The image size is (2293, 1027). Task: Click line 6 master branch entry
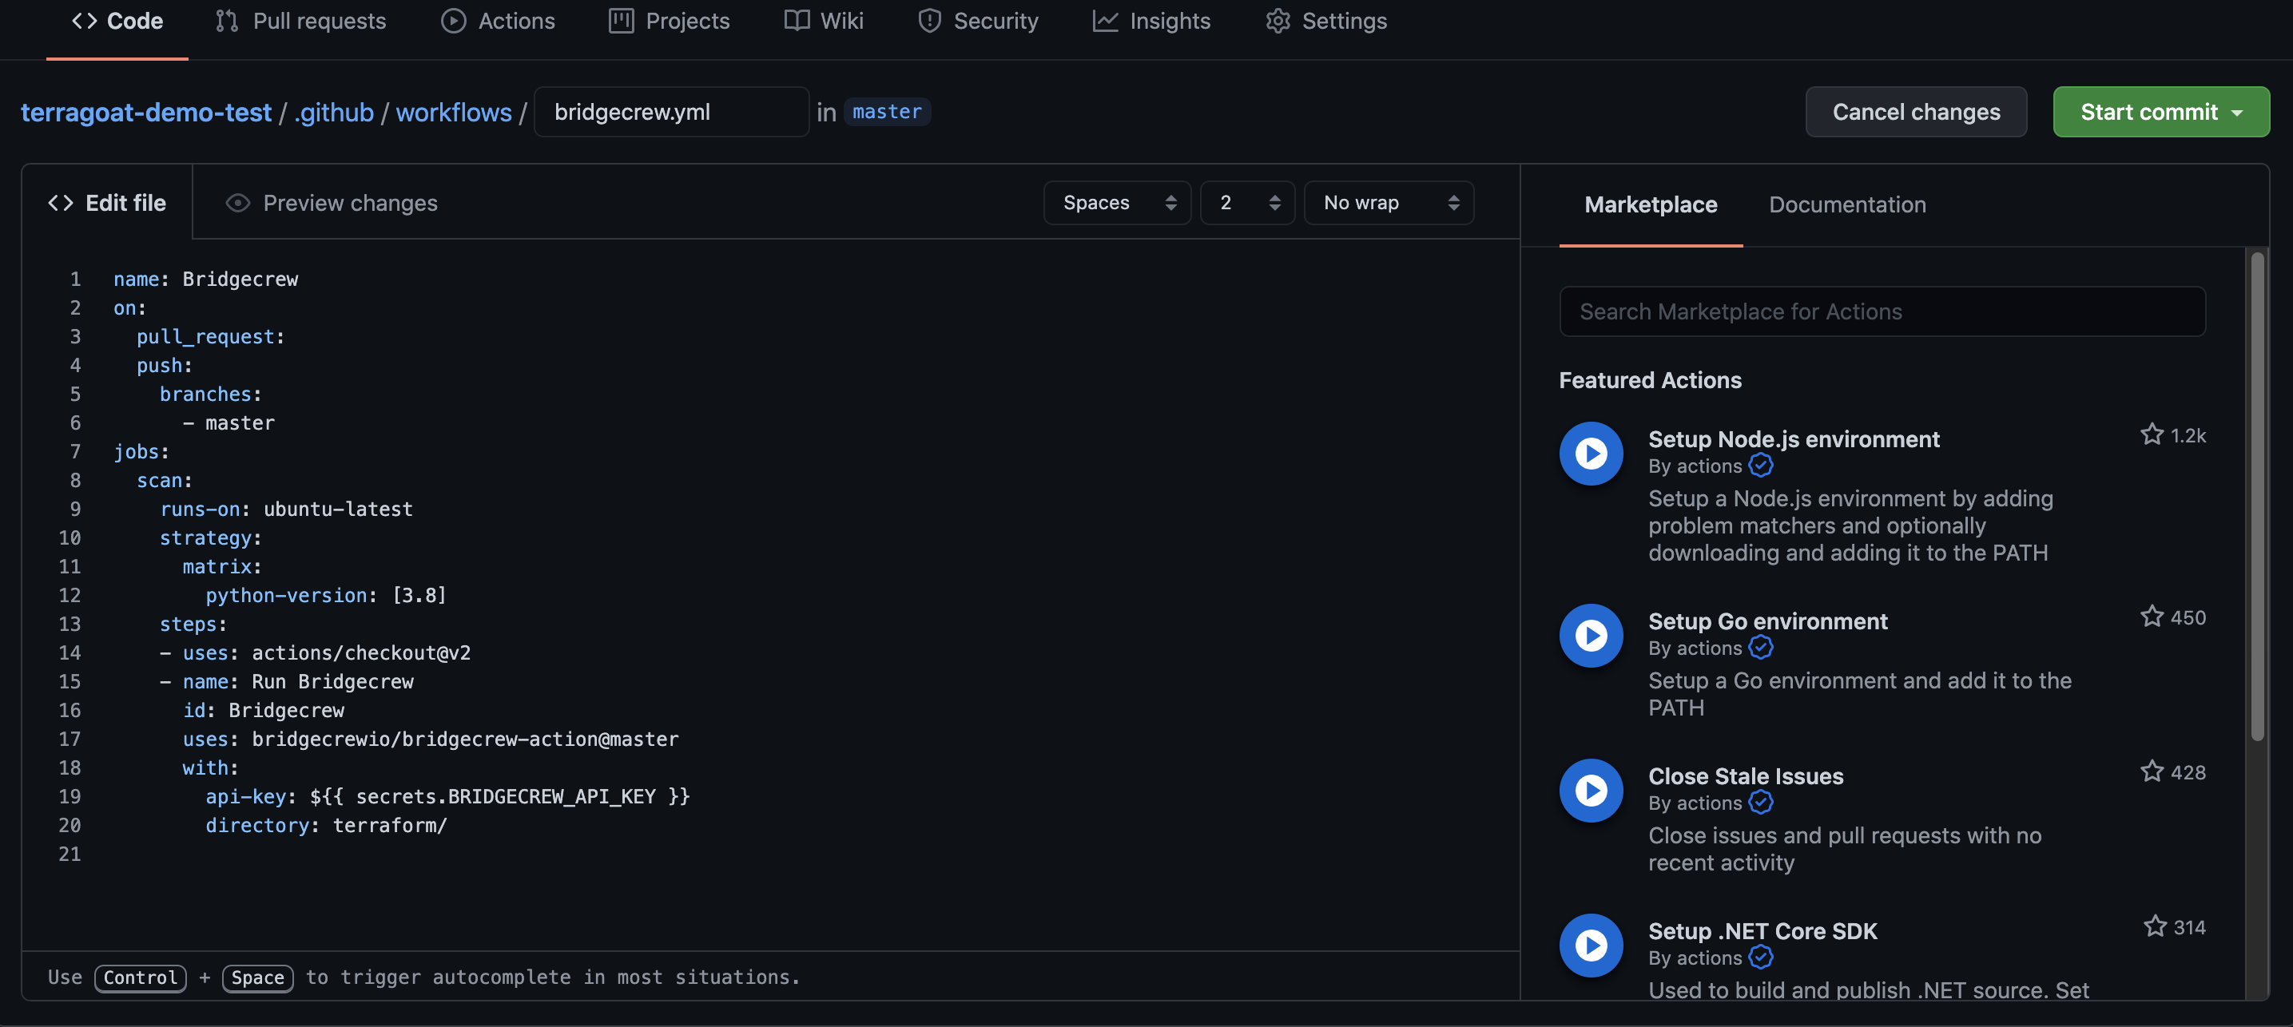pos(229,423)
